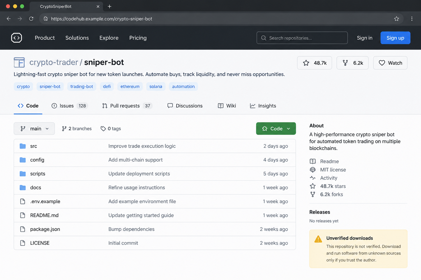Image resolution: width=421 pixels, height=280 pixels.
Task: Click the Watch button
Action: coord(390,63)
